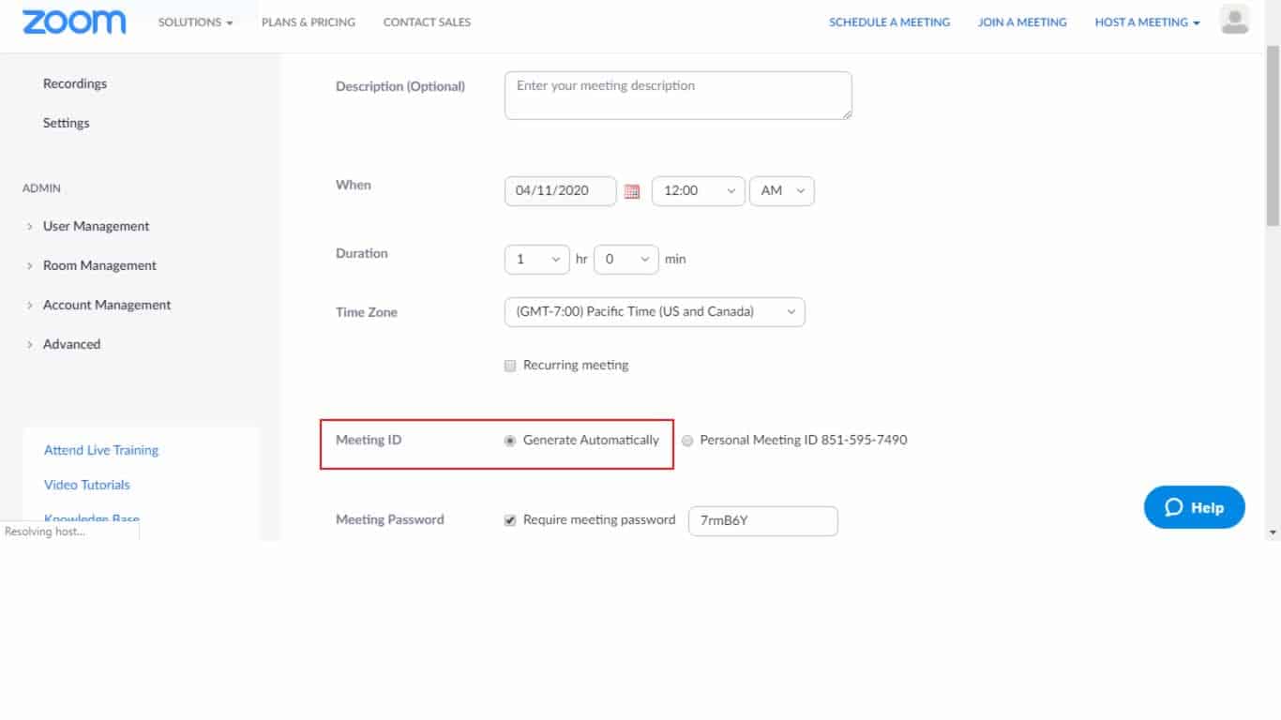Open Attend Live Training link
The width and height of the screenshot is (1281, 720).
coord(101,450)
